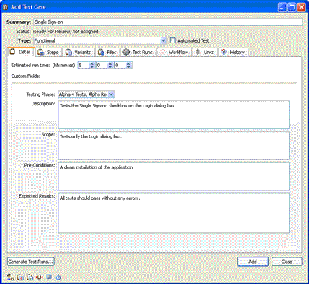Screen dimensions: 309x284
Task: Switch to the Detail tab
Action: (21, 52)
